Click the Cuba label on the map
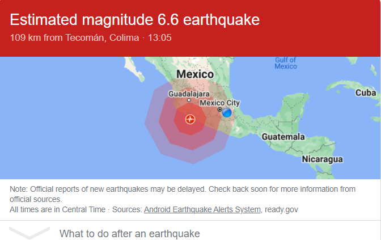Screen dimensions: 381x240 coord(366,92)
